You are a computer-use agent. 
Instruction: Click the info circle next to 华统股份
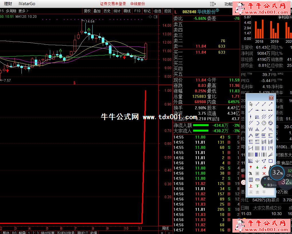tap(217, 10)
